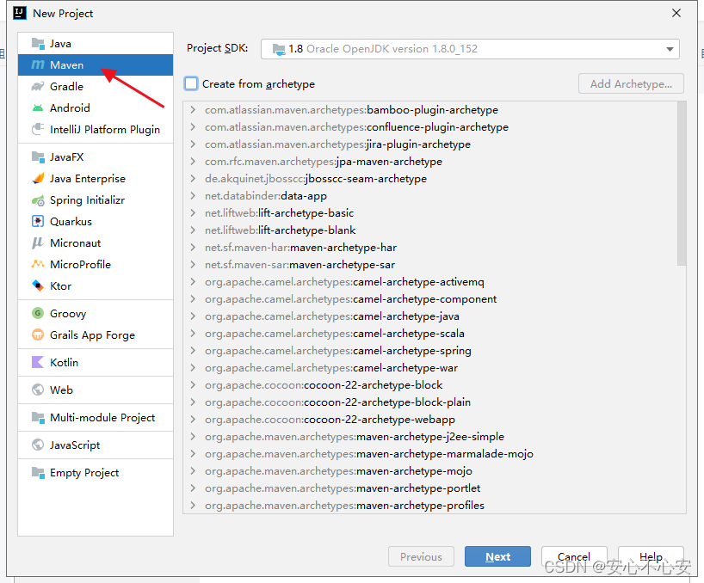The image size is (704, 583).
Task: Expand maven-archetype-mojo entry
Action: (x=193, y=471)
